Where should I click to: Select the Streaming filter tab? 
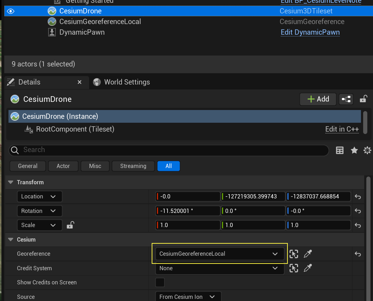click(x=133, y=166)
